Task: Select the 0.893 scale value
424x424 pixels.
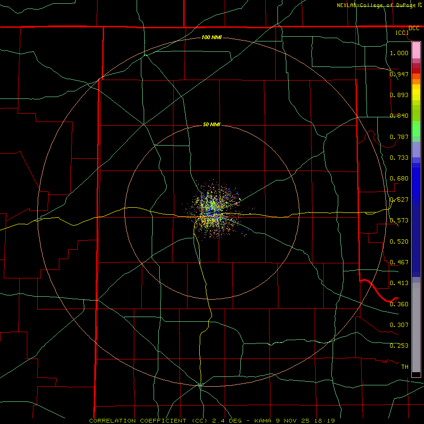Action: (399, 95)
